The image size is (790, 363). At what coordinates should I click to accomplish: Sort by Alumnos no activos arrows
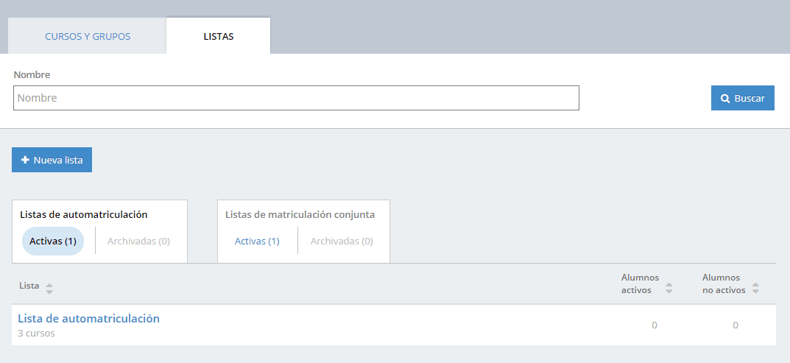tap(755, 289)
